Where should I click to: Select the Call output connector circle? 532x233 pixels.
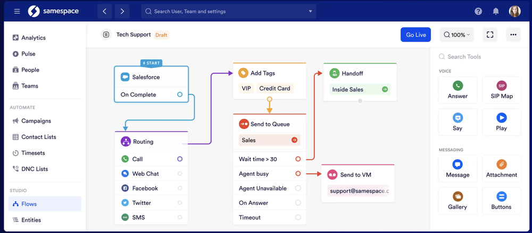click(x=180, y=159)
